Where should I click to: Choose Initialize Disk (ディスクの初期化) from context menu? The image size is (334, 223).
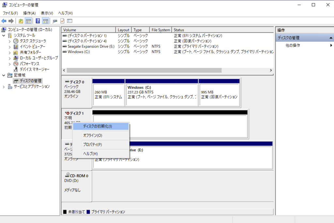(x=97, y=126)
